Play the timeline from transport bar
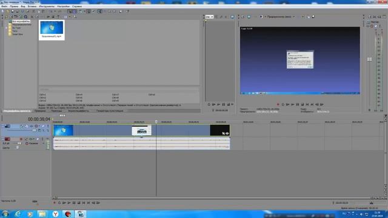This screenshot has height=218, width=388. pyautogui.click(x=69, y=203)
